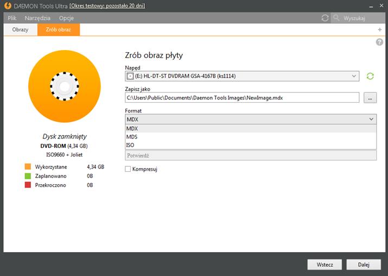Click the search magnifier icon
388x276 pixels.
[x=336, y=17]
